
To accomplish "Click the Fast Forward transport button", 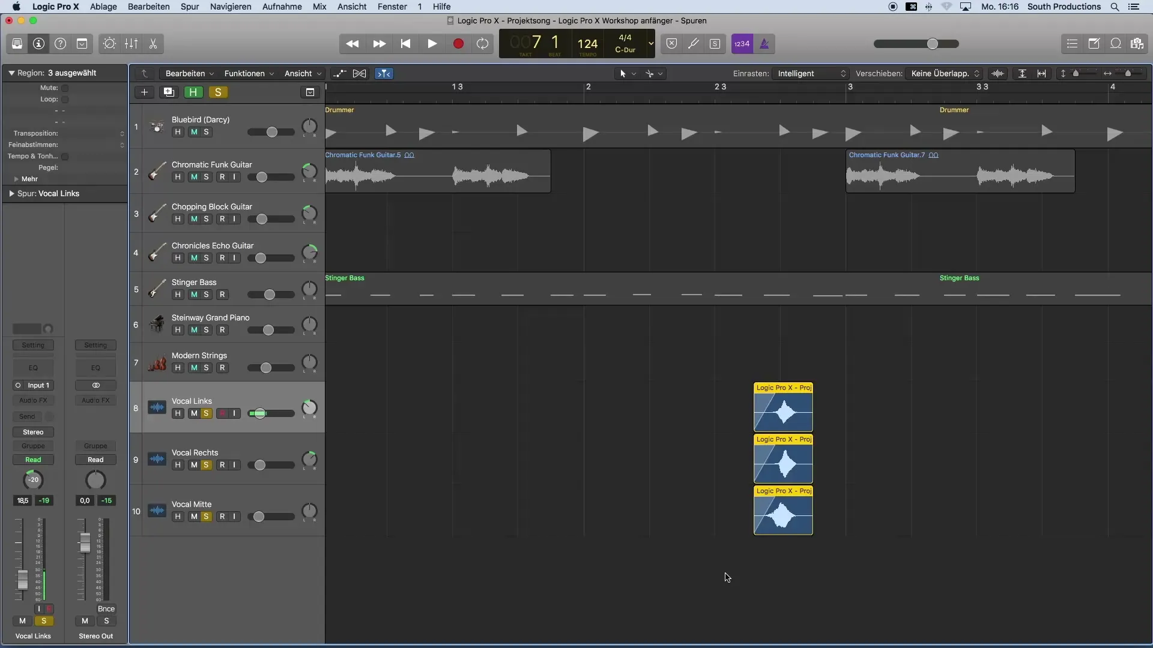I will pyautogui.click(x=379, y=44).
